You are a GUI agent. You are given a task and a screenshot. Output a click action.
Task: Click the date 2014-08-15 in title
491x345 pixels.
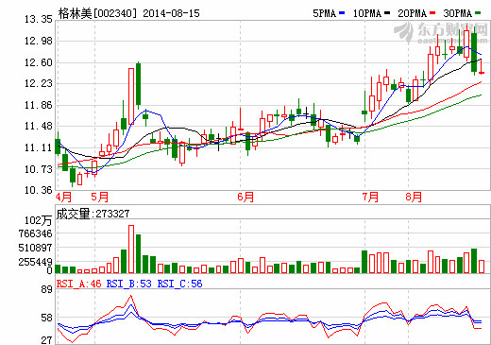click(171, 13)
